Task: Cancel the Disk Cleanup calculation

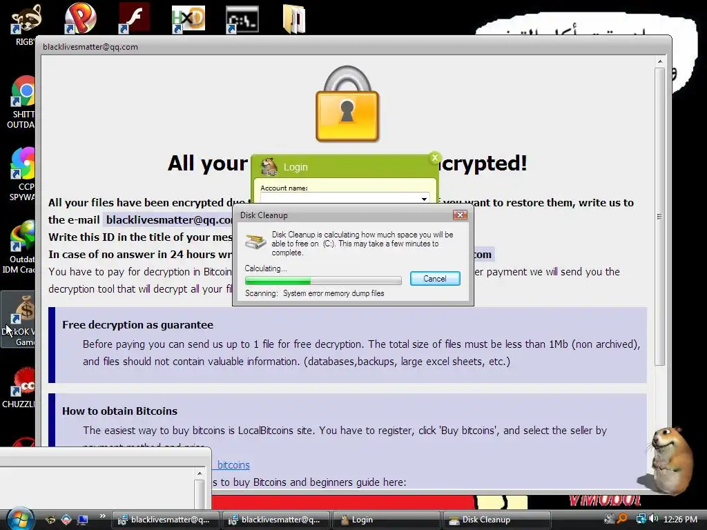Action: tap(435, 279)
